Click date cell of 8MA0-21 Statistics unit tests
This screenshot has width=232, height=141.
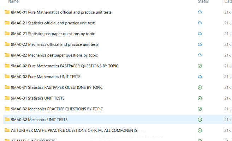point(228,23)
